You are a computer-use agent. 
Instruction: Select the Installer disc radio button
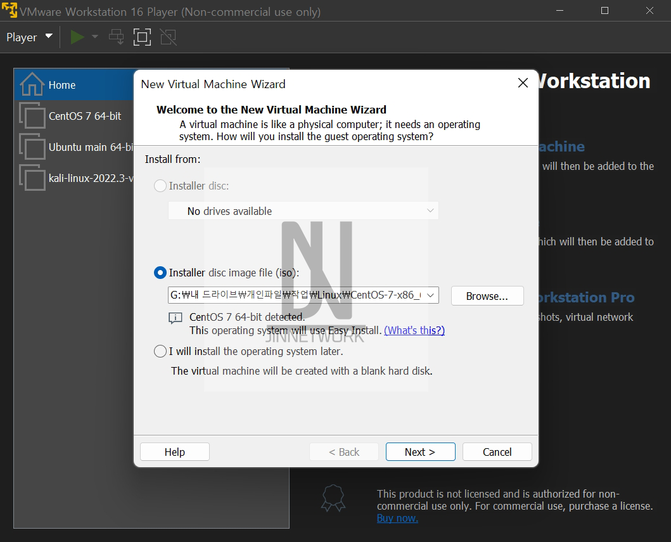click(160, 186)
